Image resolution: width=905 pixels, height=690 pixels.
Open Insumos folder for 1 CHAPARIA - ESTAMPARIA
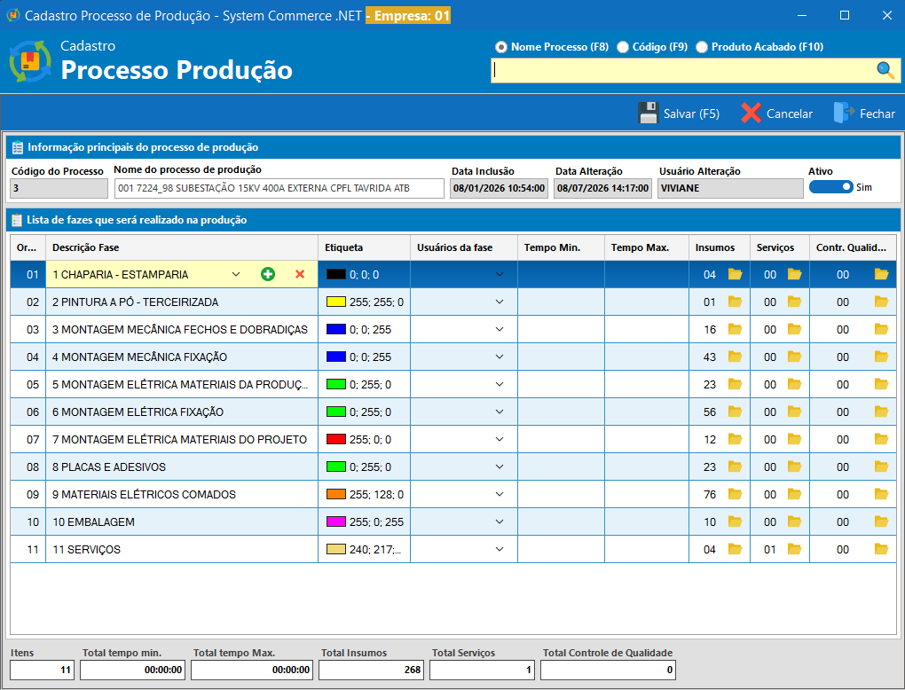tap(735, 274)
